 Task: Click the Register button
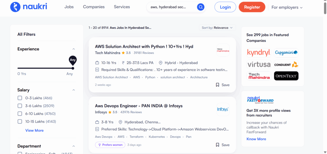[252, 7]
